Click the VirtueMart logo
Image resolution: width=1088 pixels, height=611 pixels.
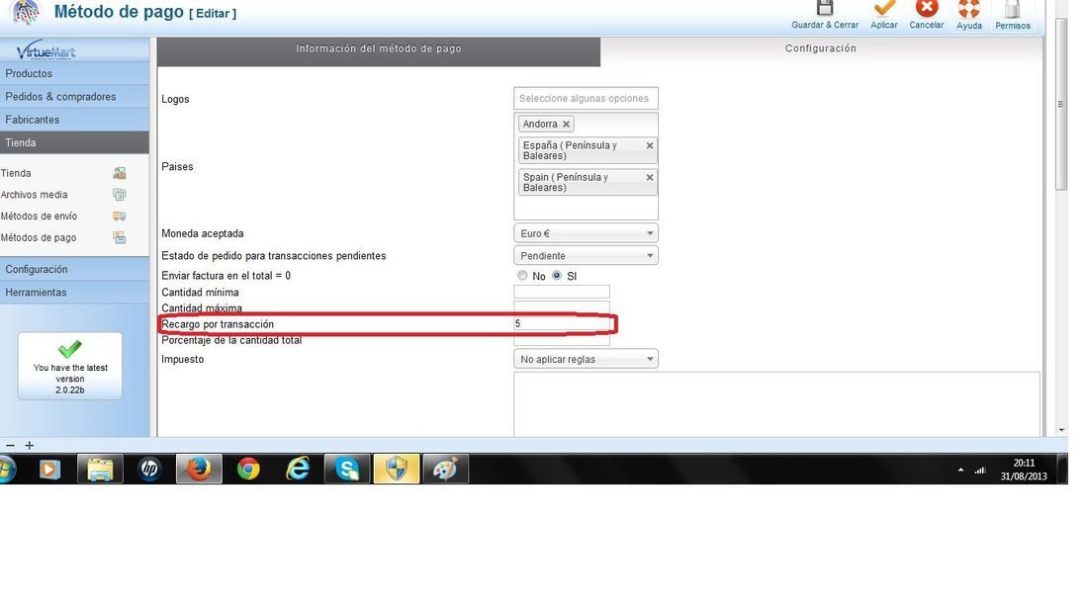46,50
